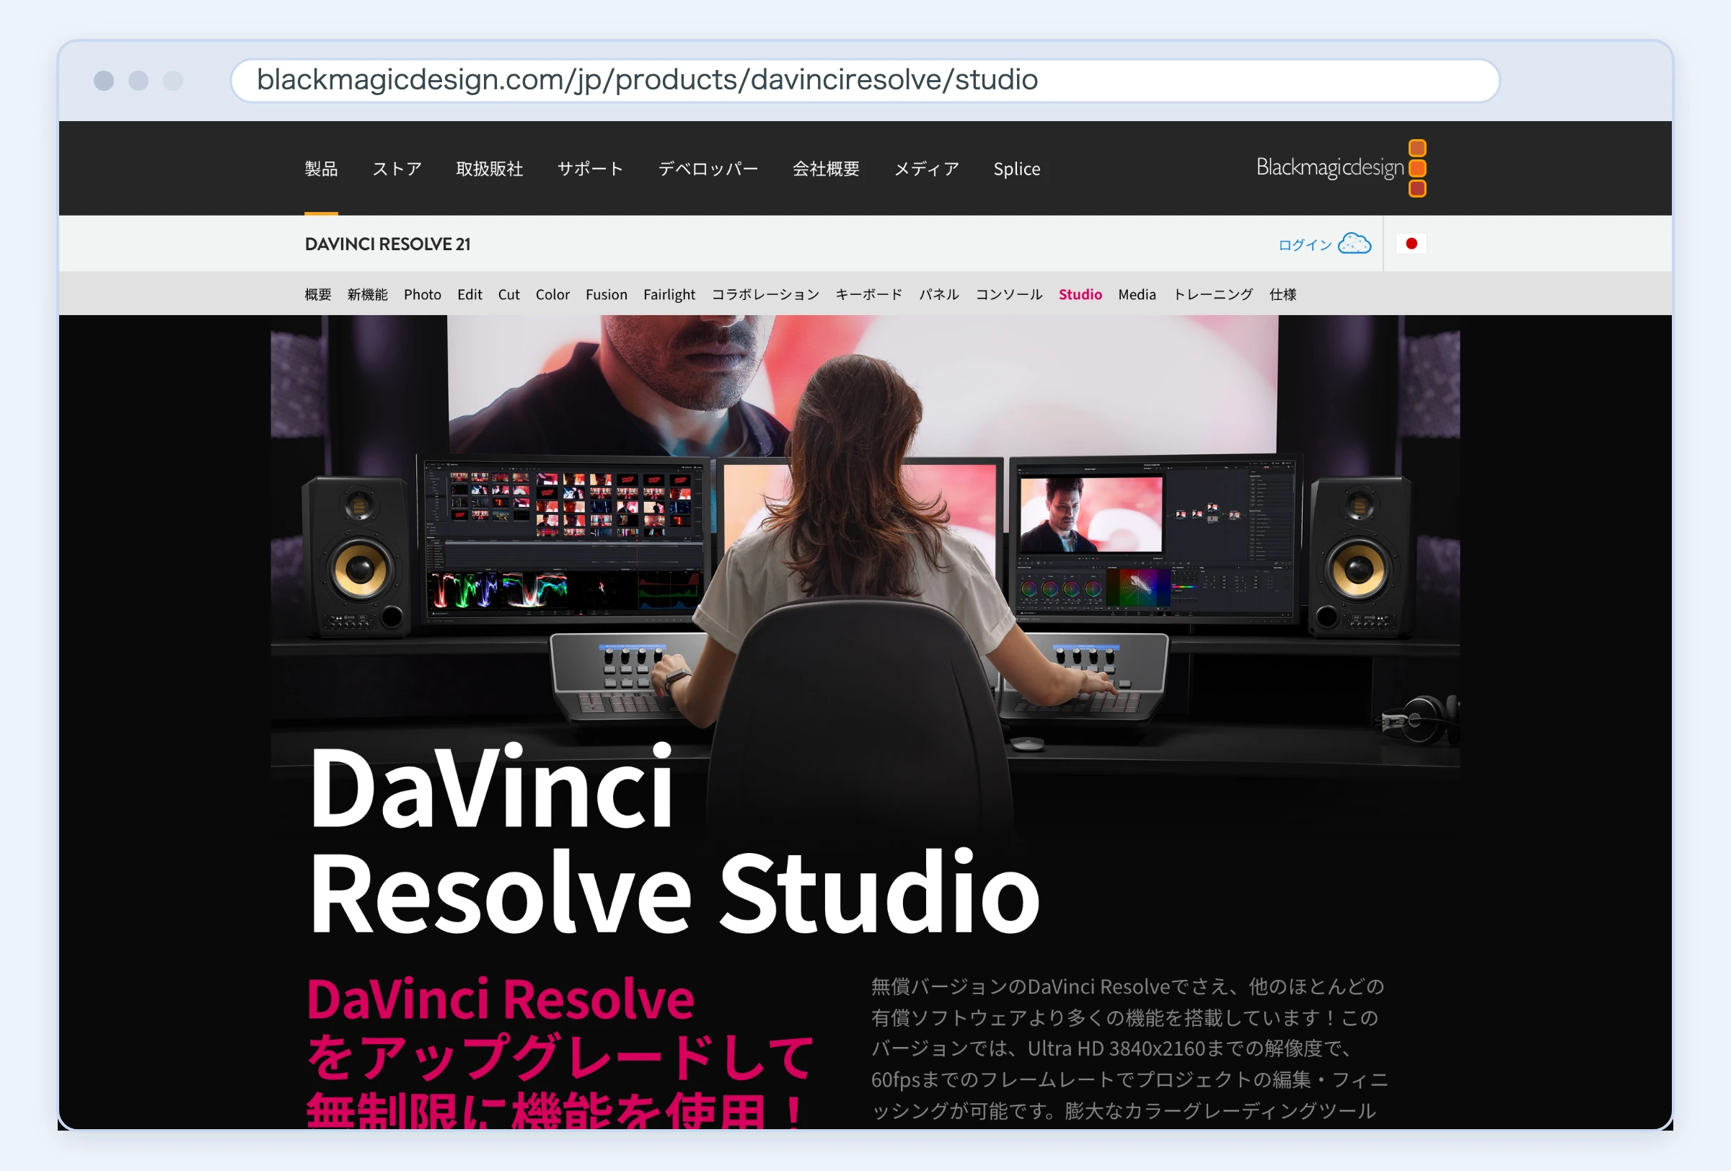The height and width of the screenshot is (1171, 1731).
Task: Switch to the Cut tab
Action: tap(508, 294)
